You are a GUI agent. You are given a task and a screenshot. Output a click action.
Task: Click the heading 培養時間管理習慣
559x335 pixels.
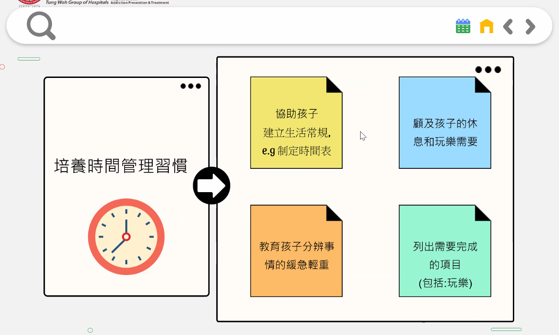tap(120, 165)
